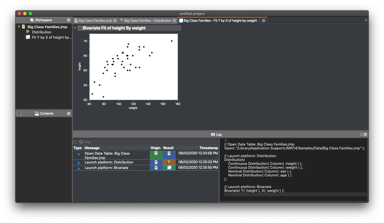Click the magnifier icon in Log filter
The height and width of the screenshot is (223, 384).
(81, 142)
